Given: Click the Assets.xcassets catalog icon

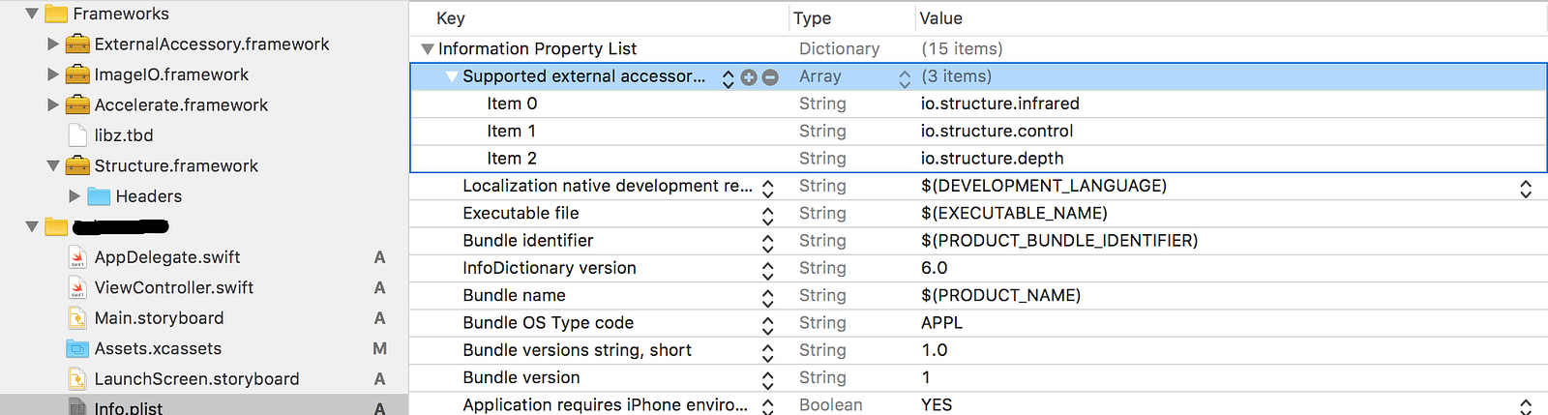Looking at the screenshot, I should tap(77, 348).
